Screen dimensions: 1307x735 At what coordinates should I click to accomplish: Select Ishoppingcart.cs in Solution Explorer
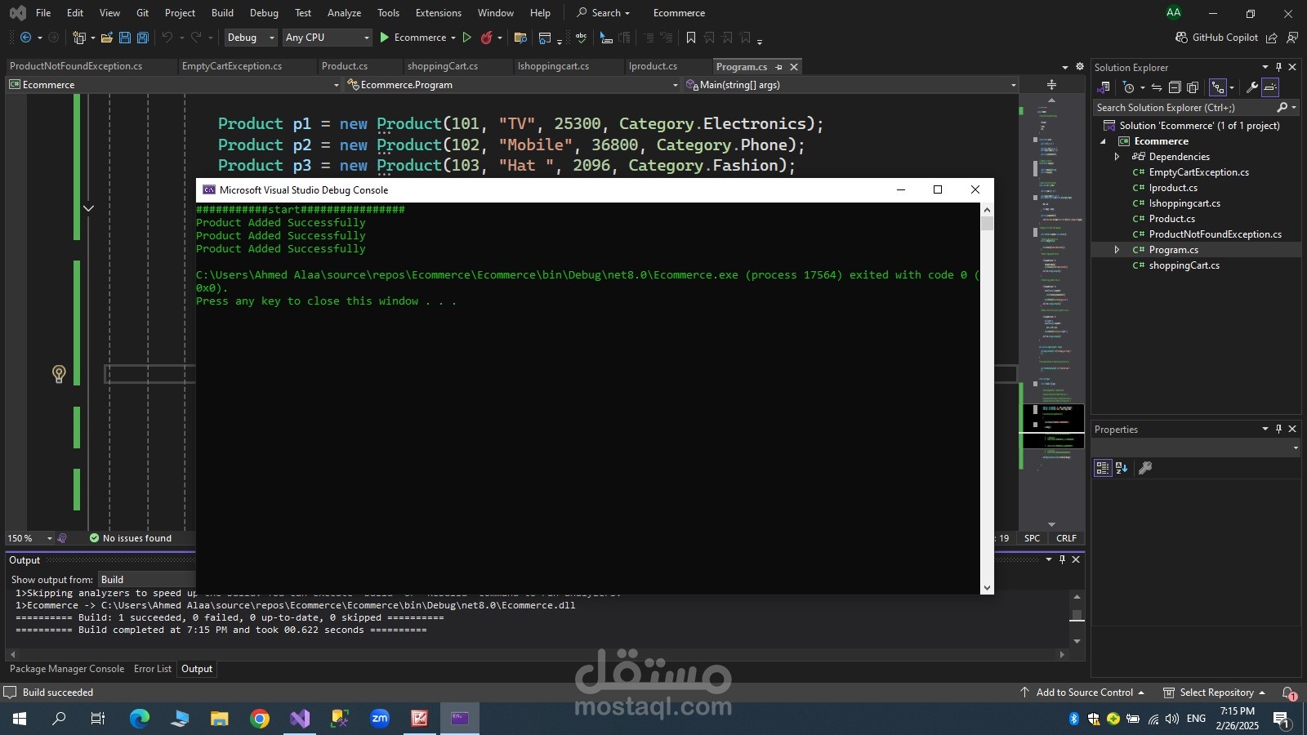1184,203
